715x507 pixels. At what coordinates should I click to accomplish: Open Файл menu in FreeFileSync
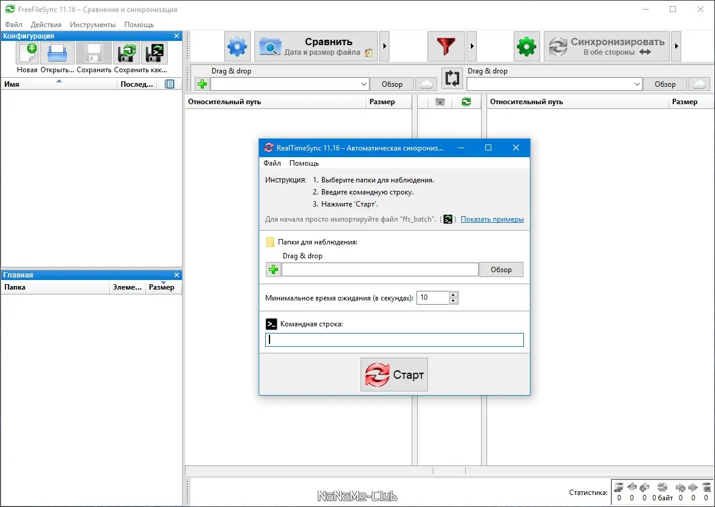(x=14, y=25)
